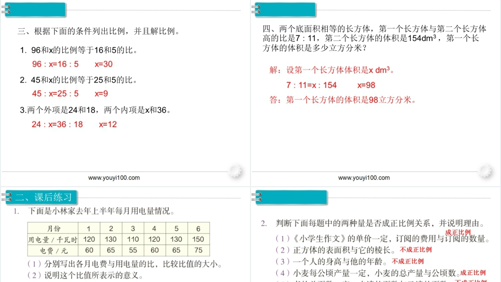Click the red answer x=12
The width and height of the screenshot is (501, 282).
pos(108,124)
